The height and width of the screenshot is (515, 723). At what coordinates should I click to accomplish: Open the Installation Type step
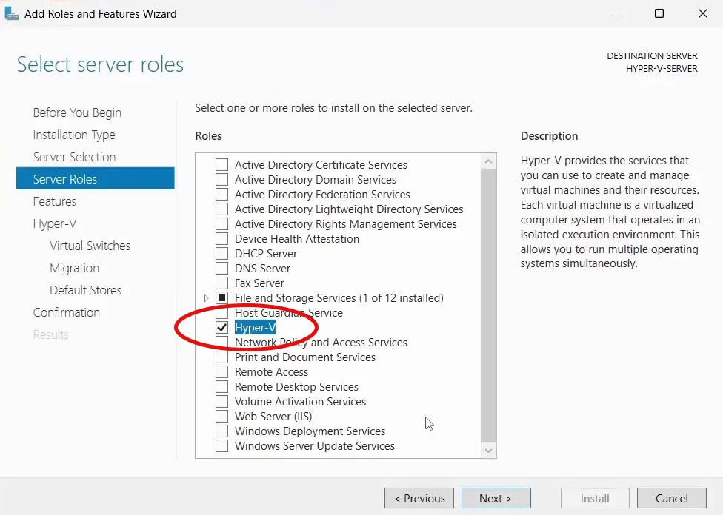pyautogui.click(x=74, y=135)
